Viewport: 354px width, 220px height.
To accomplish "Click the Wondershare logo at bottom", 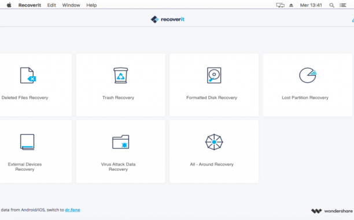I will [331, 211].
